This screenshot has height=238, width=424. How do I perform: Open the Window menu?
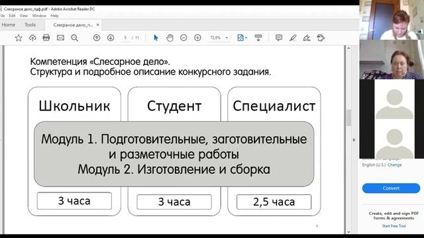point(39,16)
